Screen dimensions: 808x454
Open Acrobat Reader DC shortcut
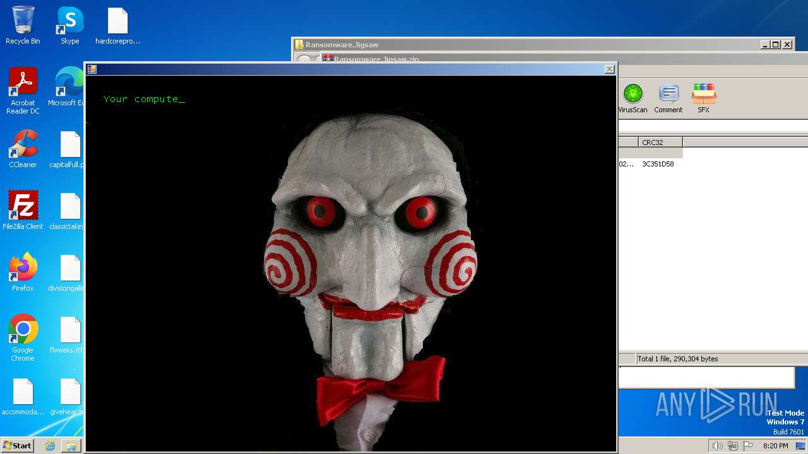pos(23,91)
